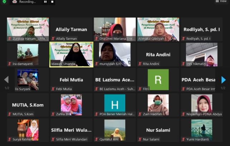Pause the recording
The width and height of the screenshot is (230, 146).
click(x=45, y=2)
